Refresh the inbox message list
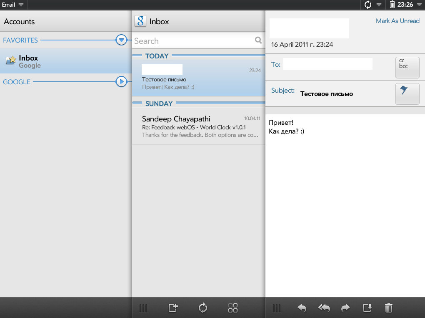This screenshot has width=425, height=318. tap(203, 308)
